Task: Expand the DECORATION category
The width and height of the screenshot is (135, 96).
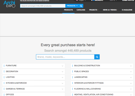Action: (34, 72)
